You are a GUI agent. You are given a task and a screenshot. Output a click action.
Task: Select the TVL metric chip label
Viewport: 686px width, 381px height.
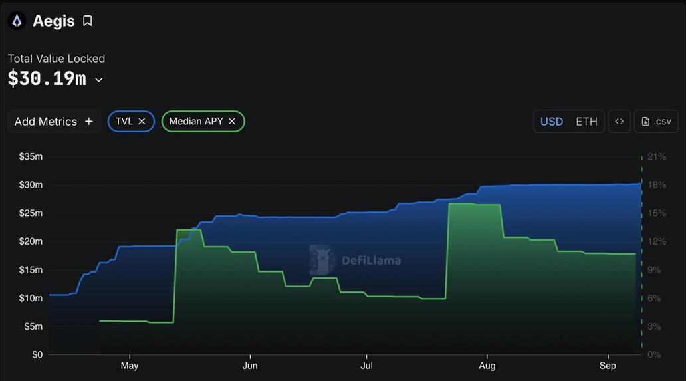[124, 121]
